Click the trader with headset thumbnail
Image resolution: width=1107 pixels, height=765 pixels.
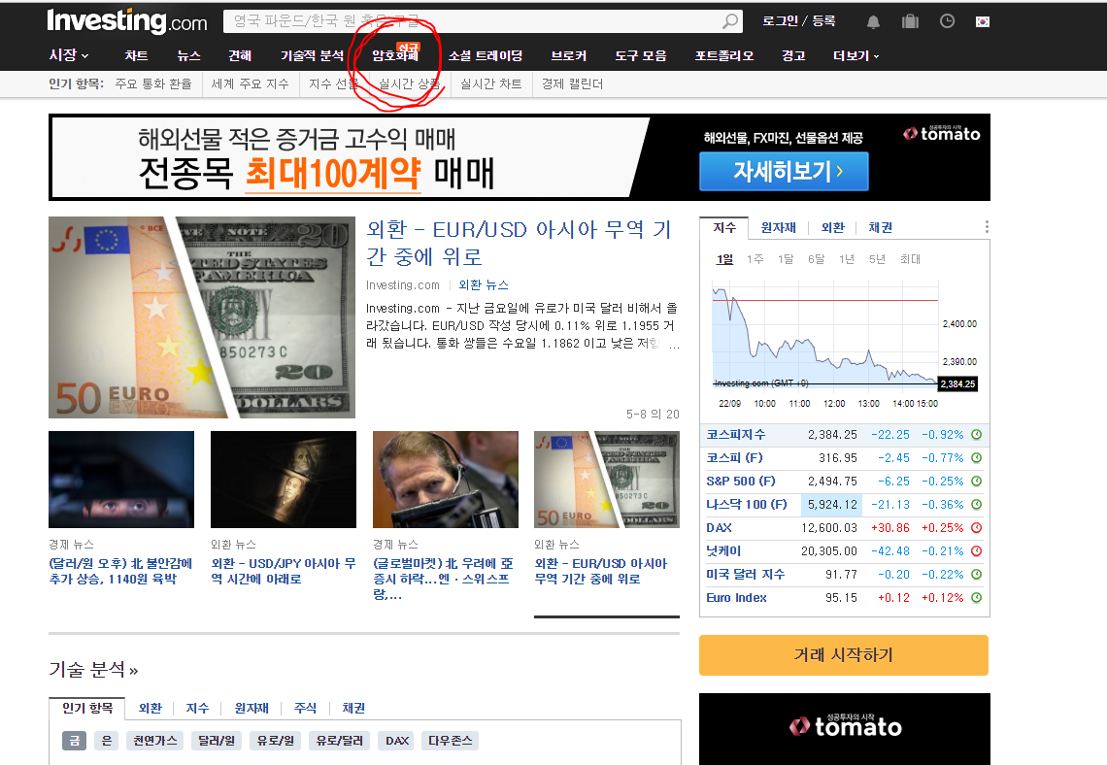click(446, 480)
